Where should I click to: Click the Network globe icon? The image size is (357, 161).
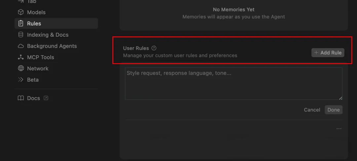pyautogui.click(x=21, y=68)
